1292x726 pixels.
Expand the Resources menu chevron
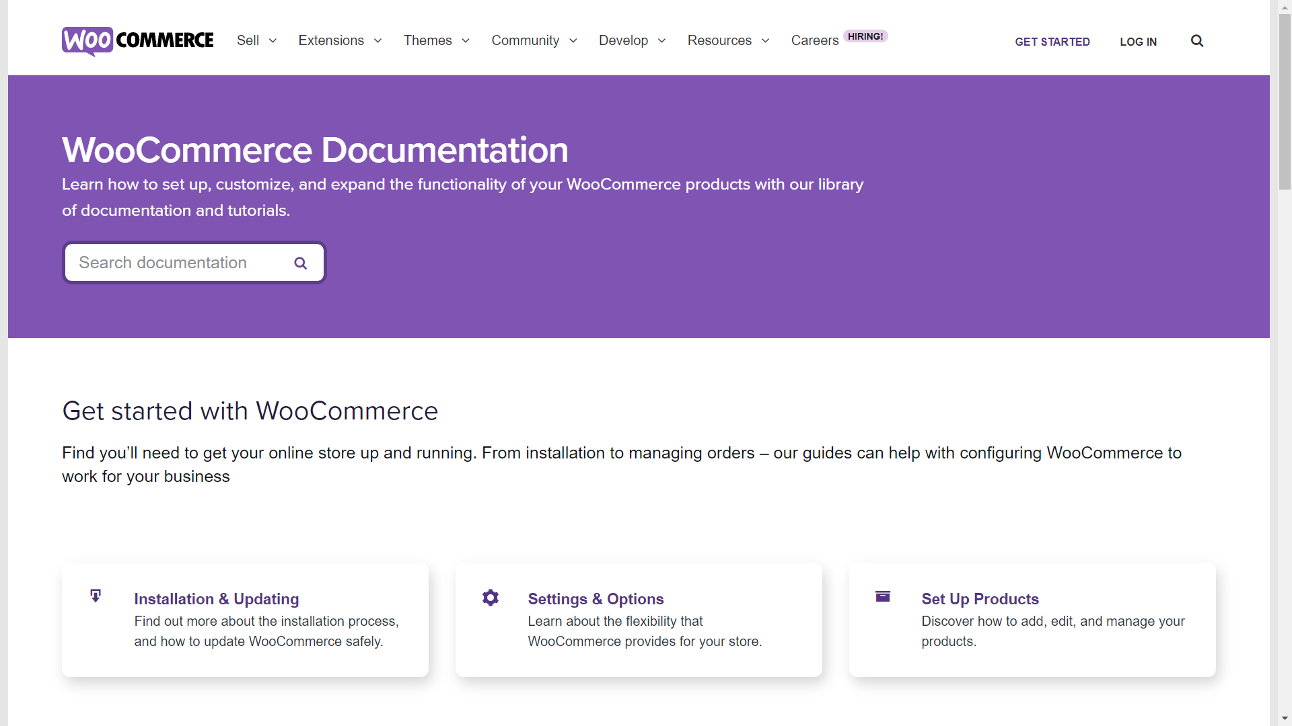tap(766, 41)
